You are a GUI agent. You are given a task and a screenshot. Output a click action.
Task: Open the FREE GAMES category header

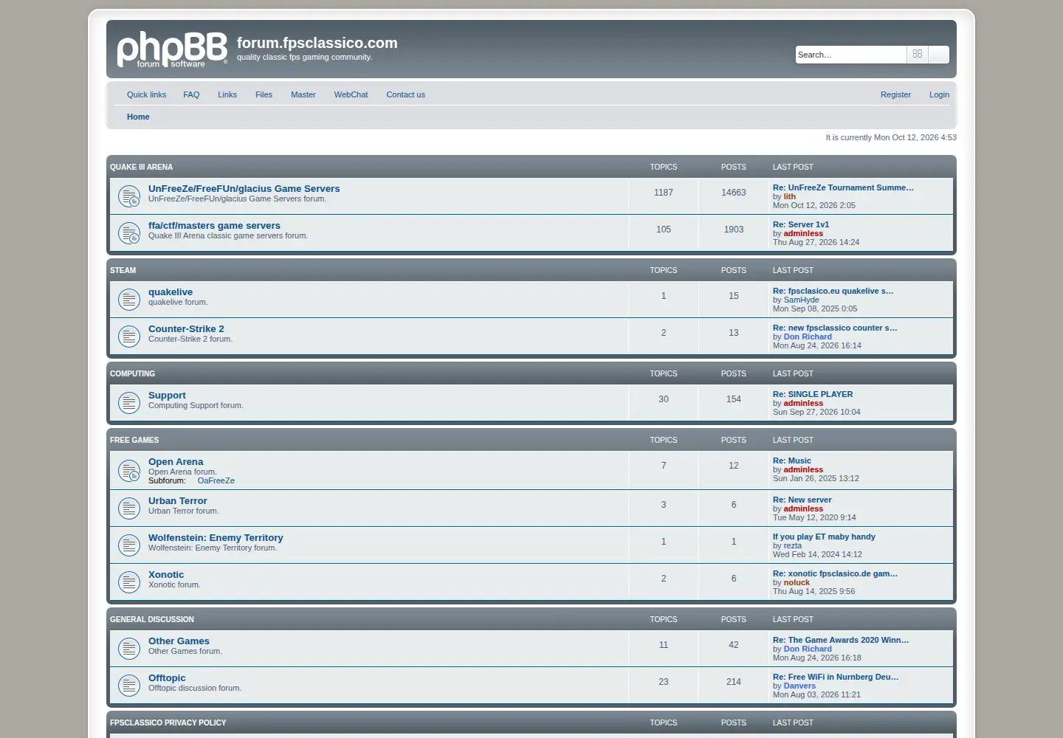[x=134, y=440]
